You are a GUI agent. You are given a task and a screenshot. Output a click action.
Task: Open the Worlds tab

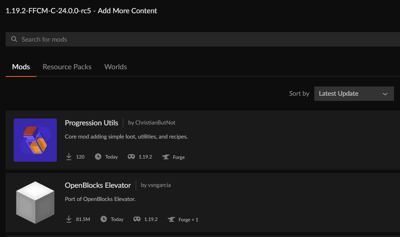click(115, 67)
